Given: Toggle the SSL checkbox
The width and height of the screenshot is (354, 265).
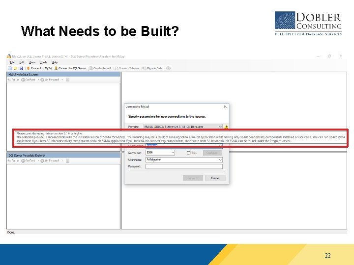Looking at the screenshot, I should [x=188, y=153].
